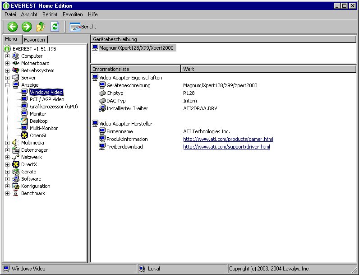This screenshot has height=275, width=359.
Task: Select the Multi-Monitor tree item
Action: coord(44,128)
